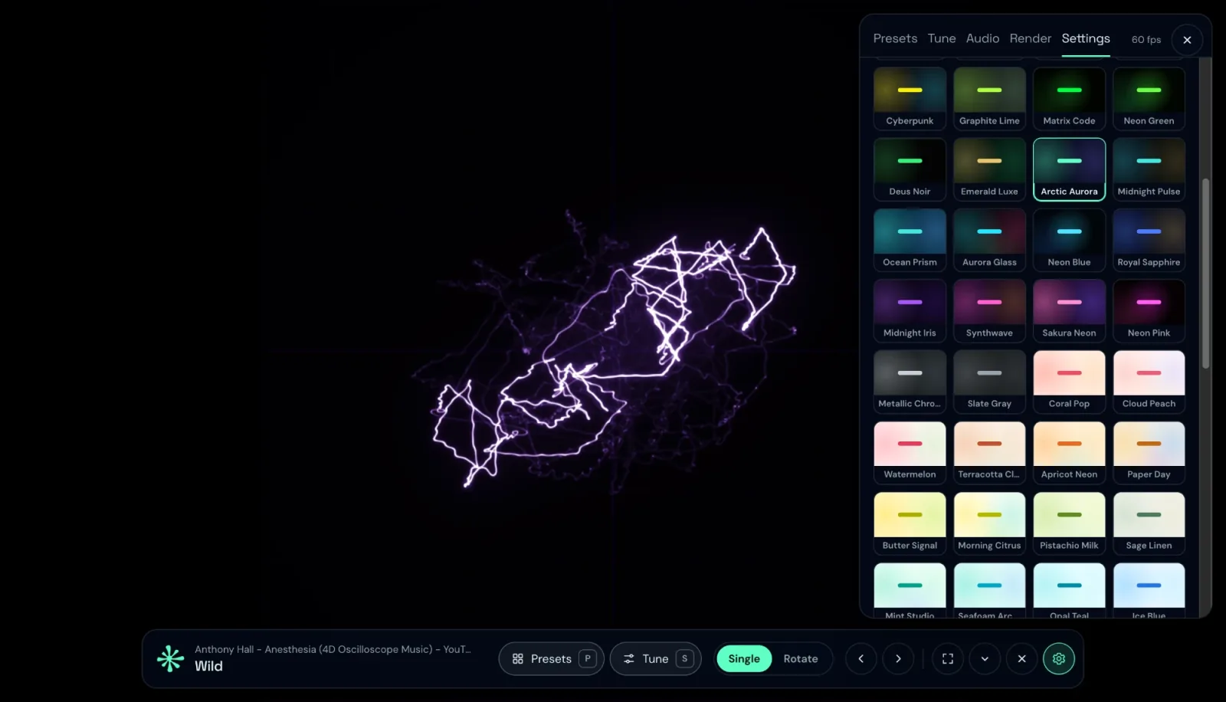Click the 60 fps indicator
1226x702 pixels.
(x=1146, y=39)
